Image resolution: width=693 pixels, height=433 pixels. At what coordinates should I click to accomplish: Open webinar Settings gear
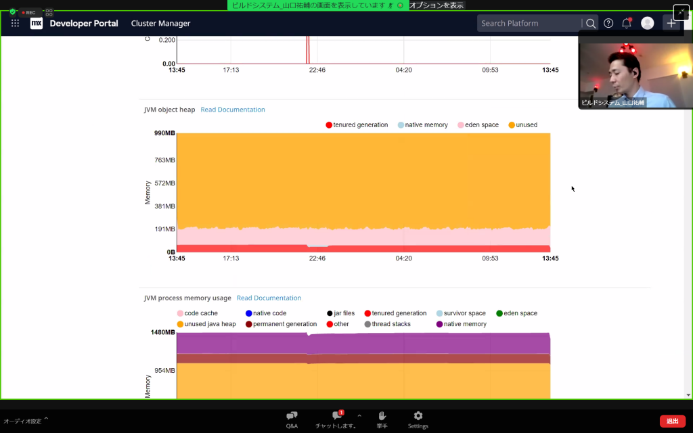tap(418, 419)
